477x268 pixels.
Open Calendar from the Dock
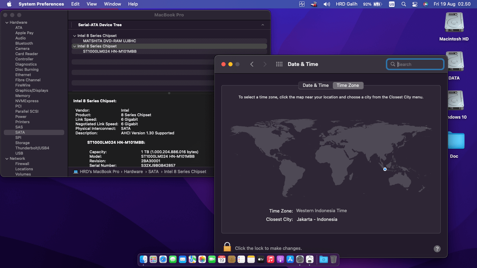coord(222,259)
